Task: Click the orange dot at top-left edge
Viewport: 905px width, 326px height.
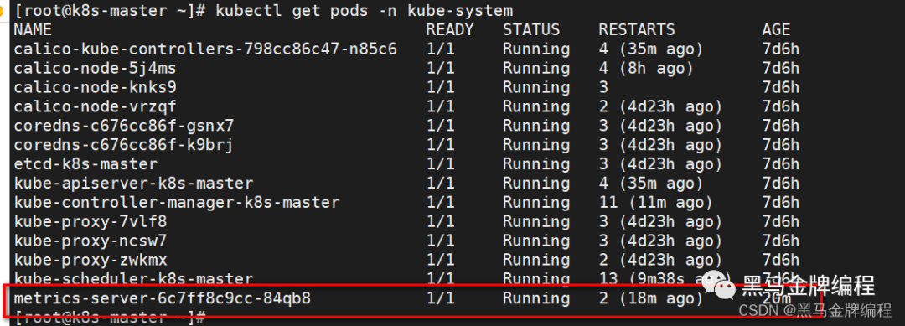Action: (x=3, y=10)
